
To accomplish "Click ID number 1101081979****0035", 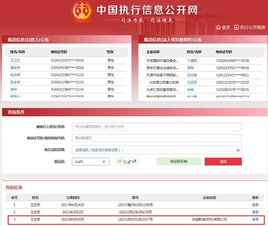I will pyautogui.click(x=232, y=90).
